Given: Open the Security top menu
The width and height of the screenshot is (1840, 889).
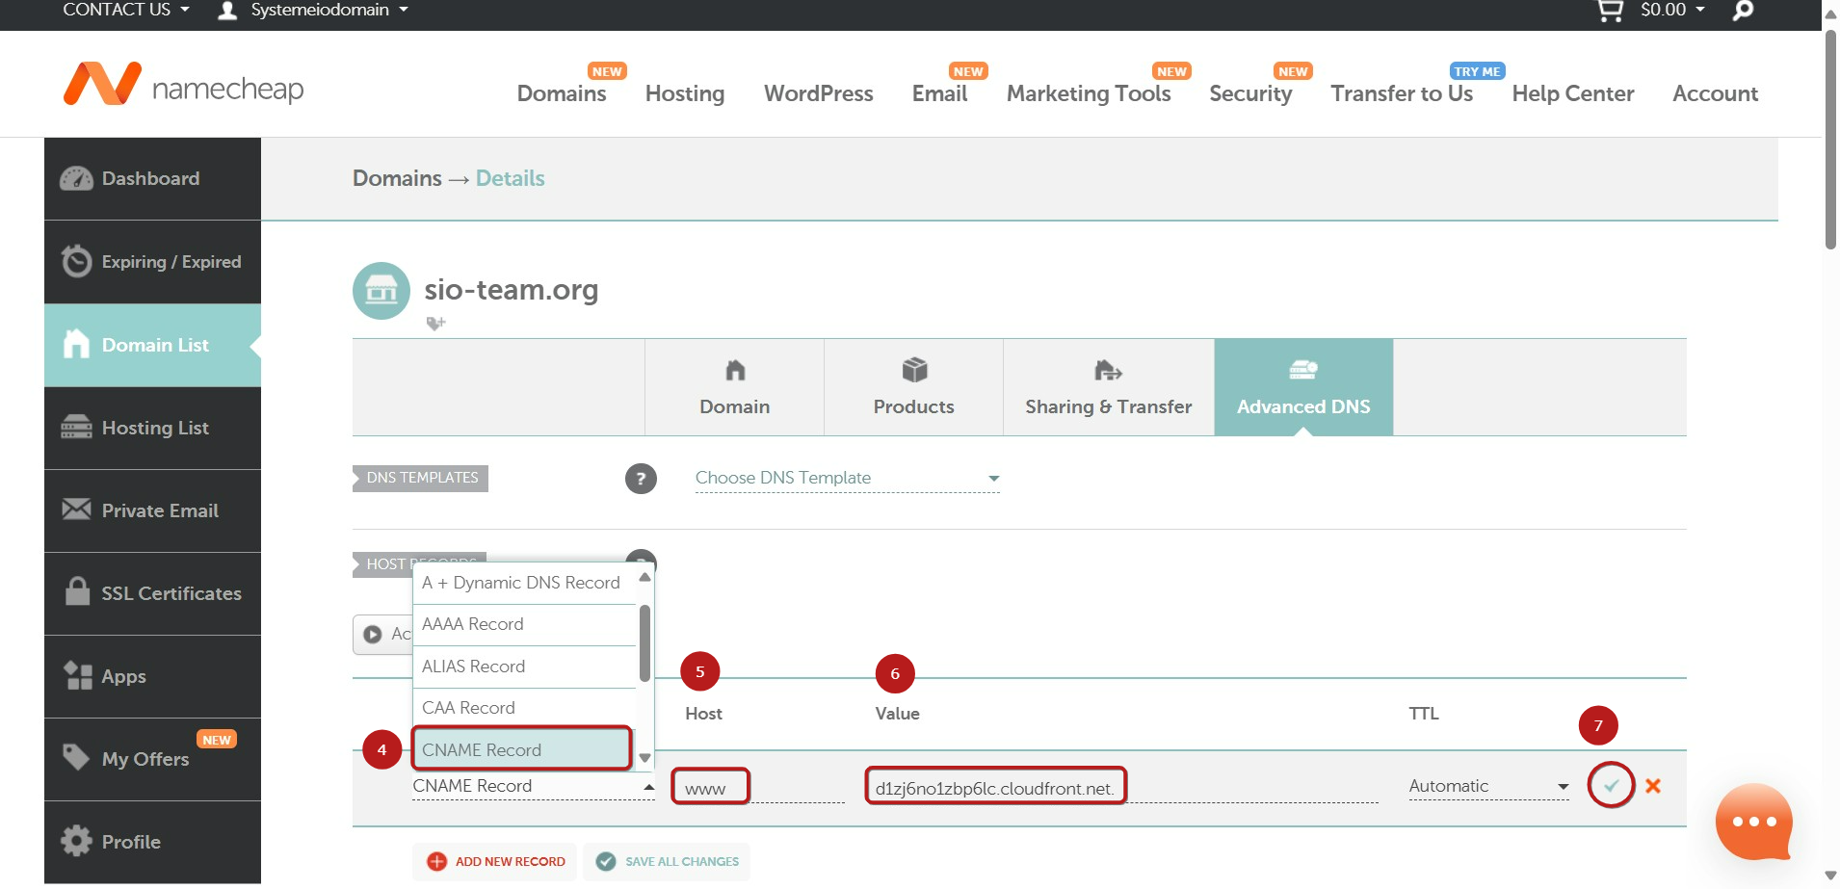Looking at the screenshot, I should tap(1250, 93).
